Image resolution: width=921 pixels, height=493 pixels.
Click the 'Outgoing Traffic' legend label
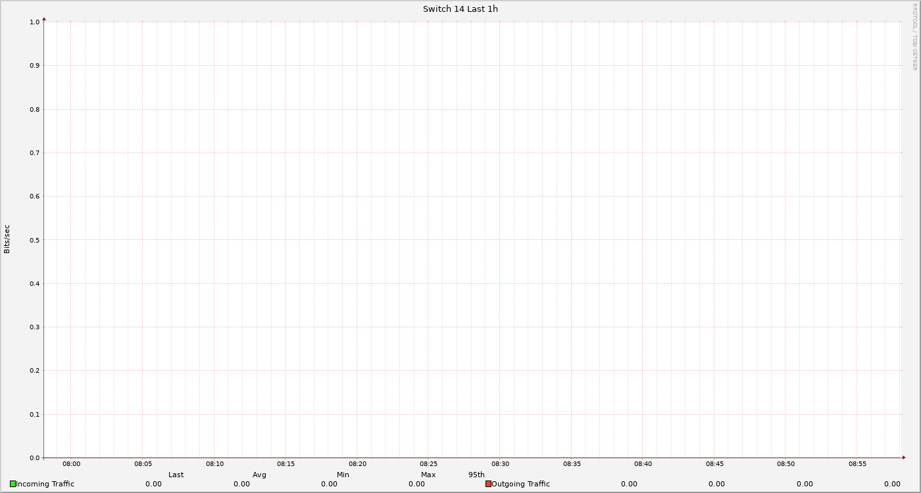click(521, 484)
